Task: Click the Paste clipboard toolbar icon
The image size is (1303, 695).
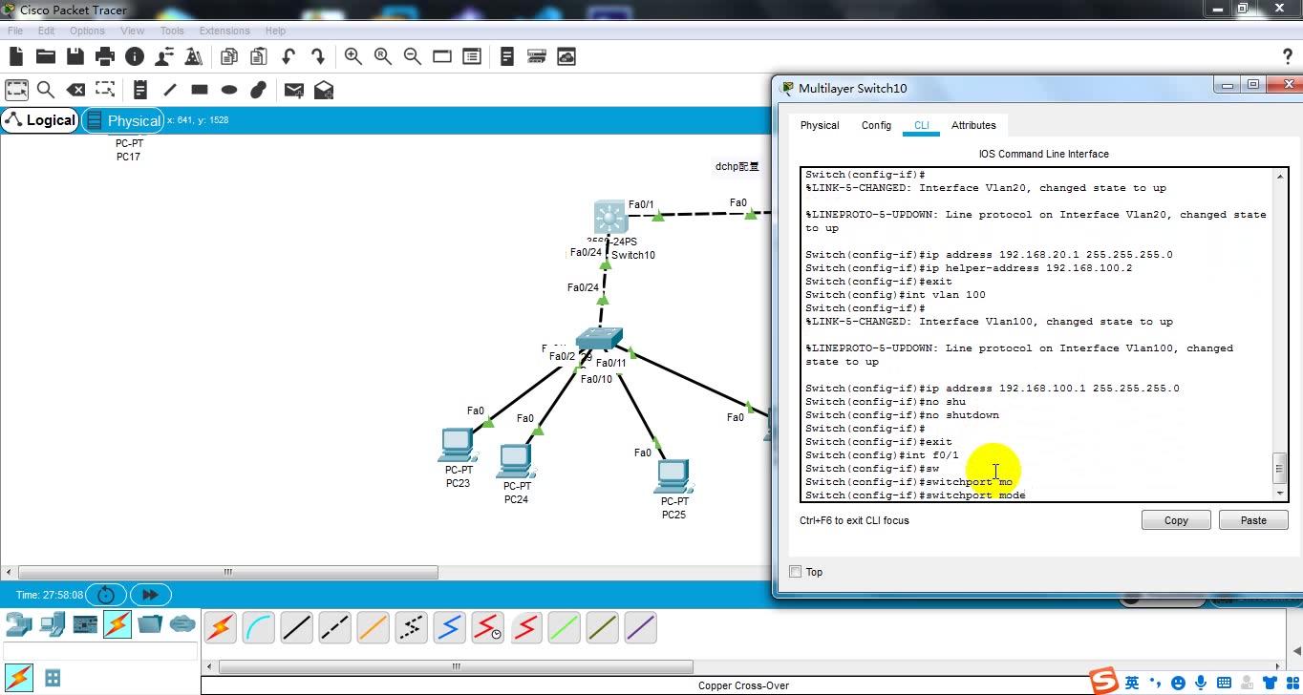Action: 258,56
